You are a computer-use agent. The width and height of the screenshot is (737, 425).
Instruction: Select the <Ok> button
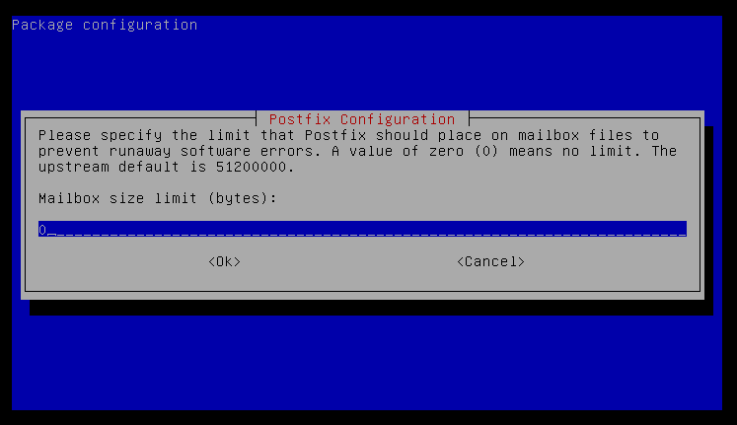tap(224, 261)
